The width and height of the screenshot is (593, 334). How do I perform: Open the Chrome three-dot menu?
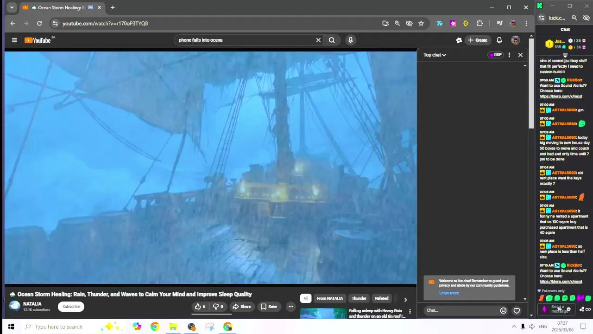526,23
